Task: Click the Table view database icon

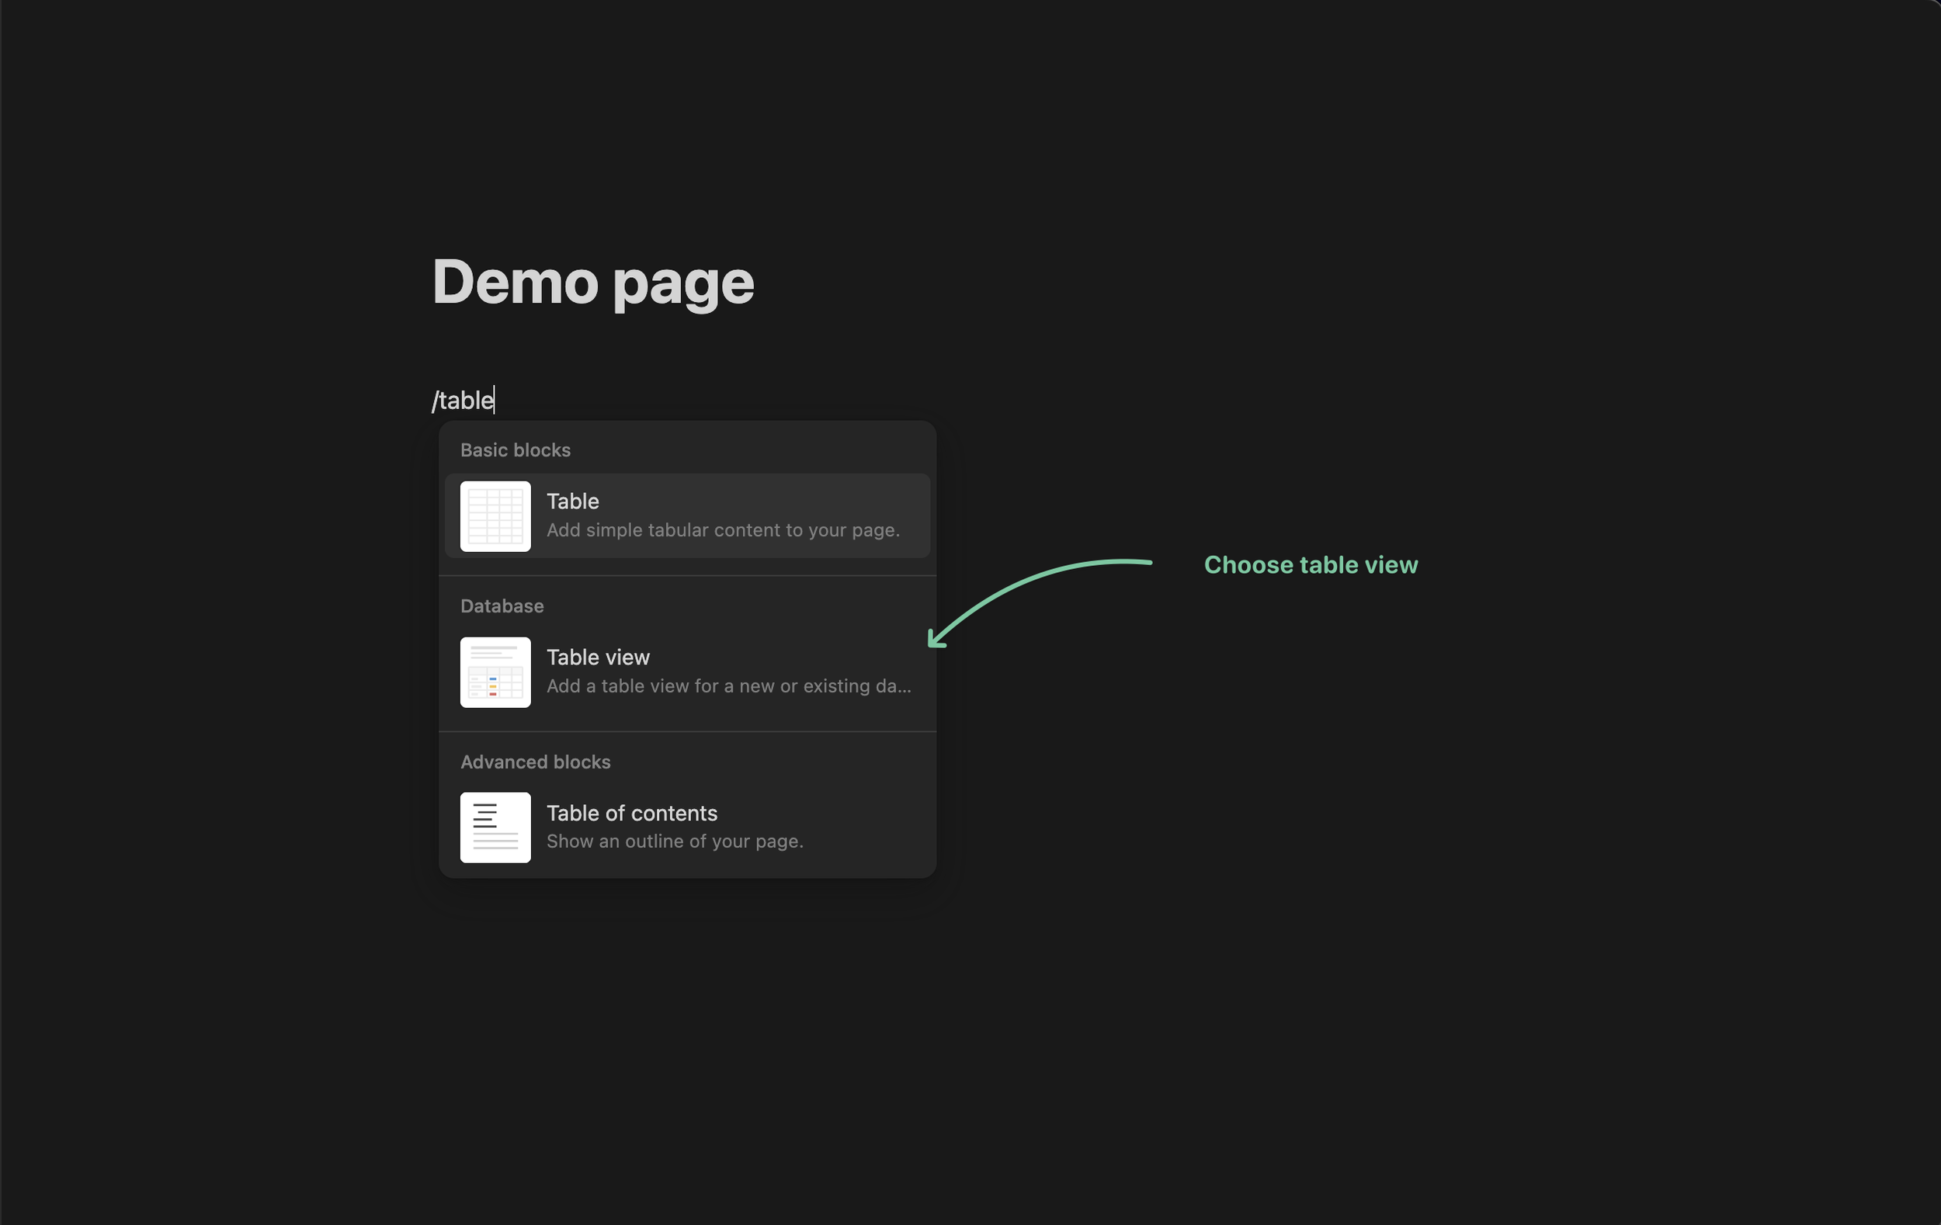Action: 495,672
